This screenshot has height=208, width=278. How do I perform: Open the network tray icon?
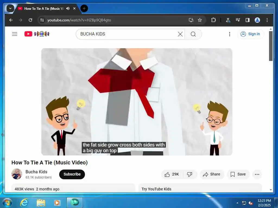(244, 203)
